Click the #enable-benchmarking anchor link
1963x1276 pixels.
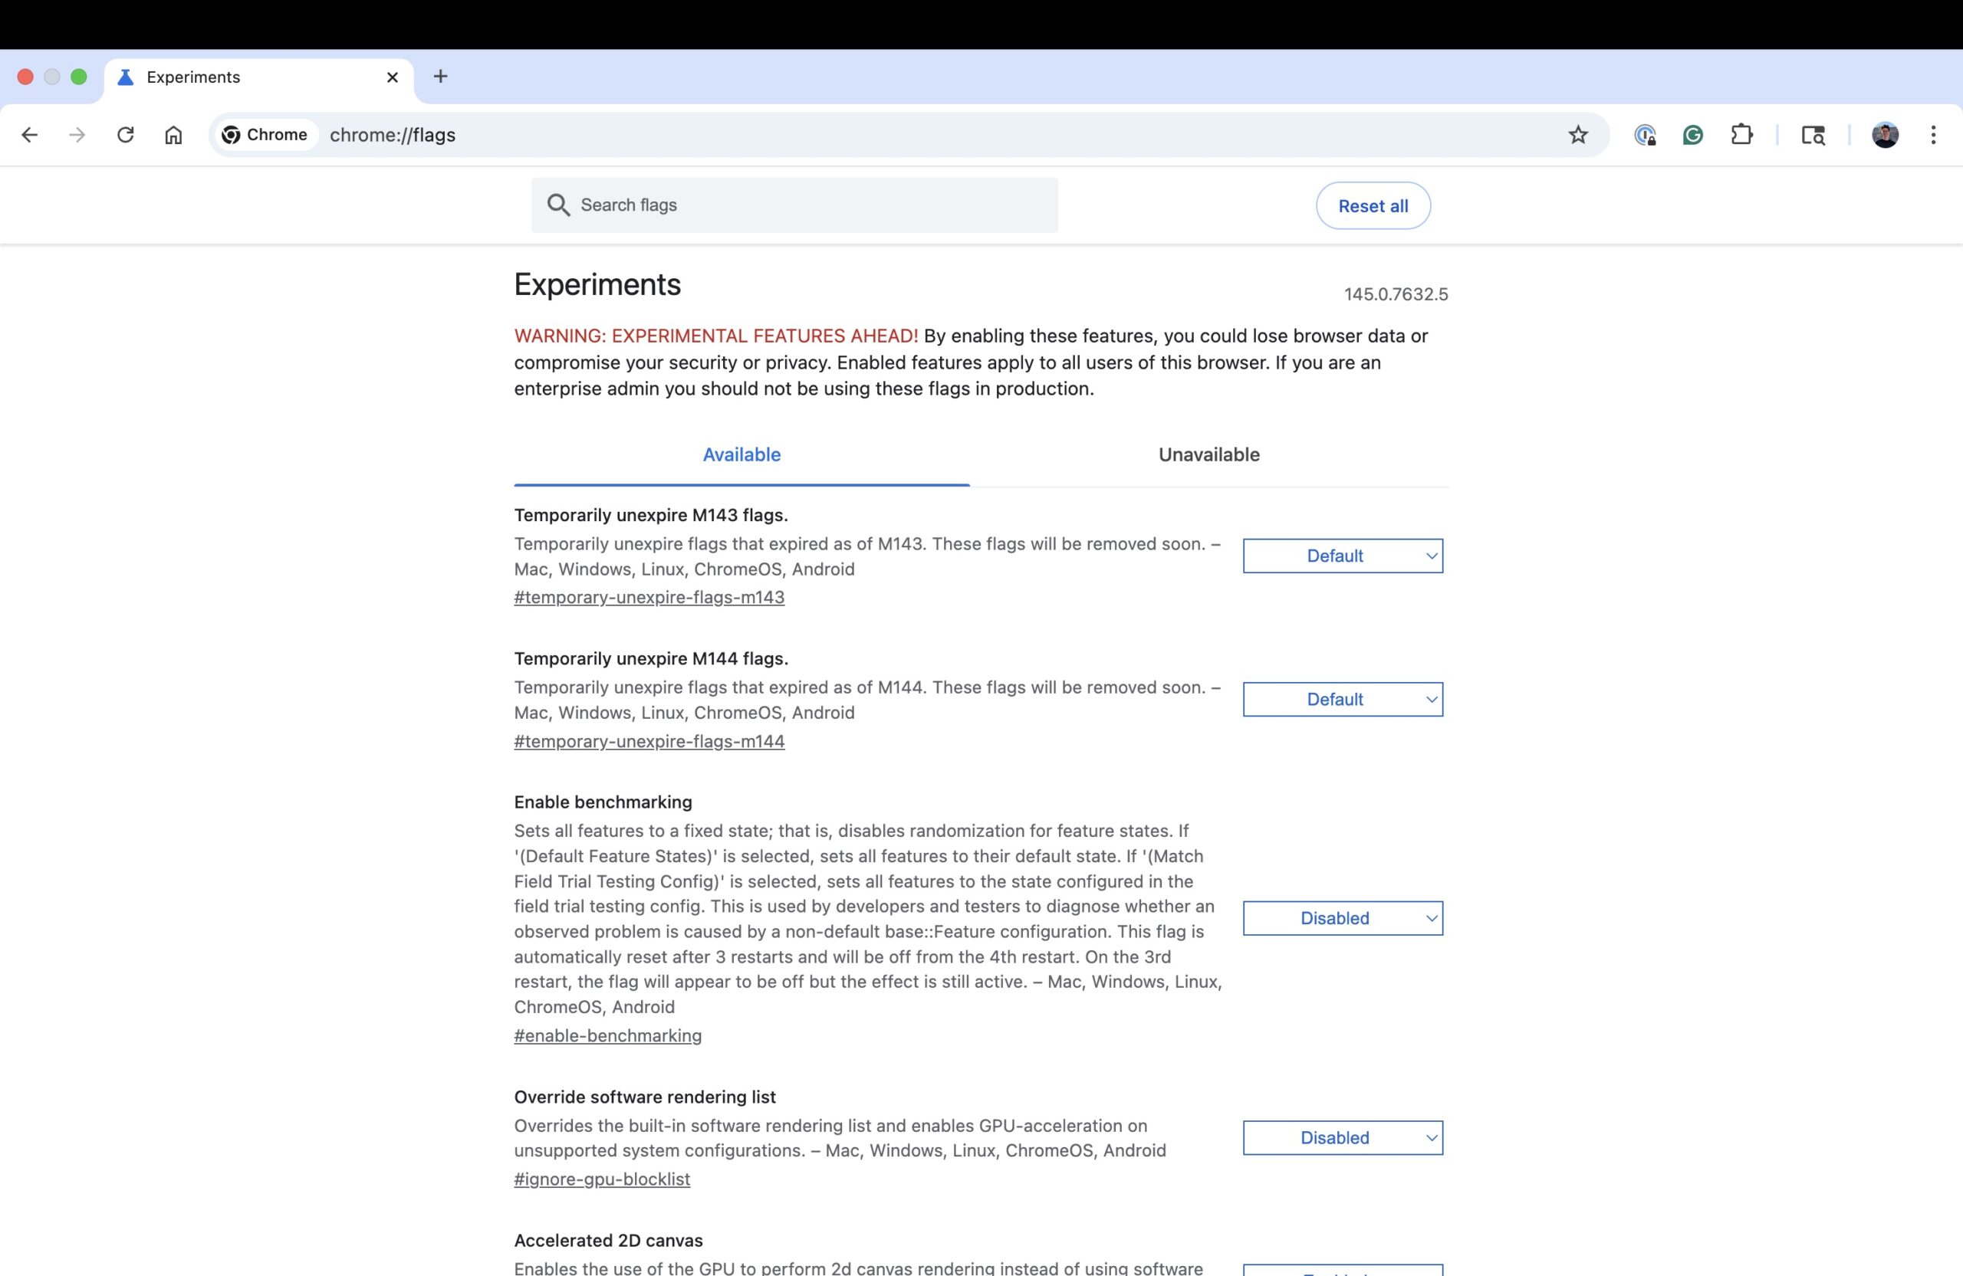pyautogui.click(x=608, y=1036)
